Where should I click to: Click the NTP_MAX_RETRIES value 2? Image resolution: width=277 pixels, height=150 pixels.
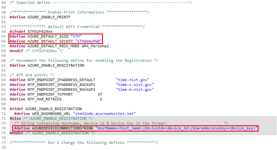(101, 99)
